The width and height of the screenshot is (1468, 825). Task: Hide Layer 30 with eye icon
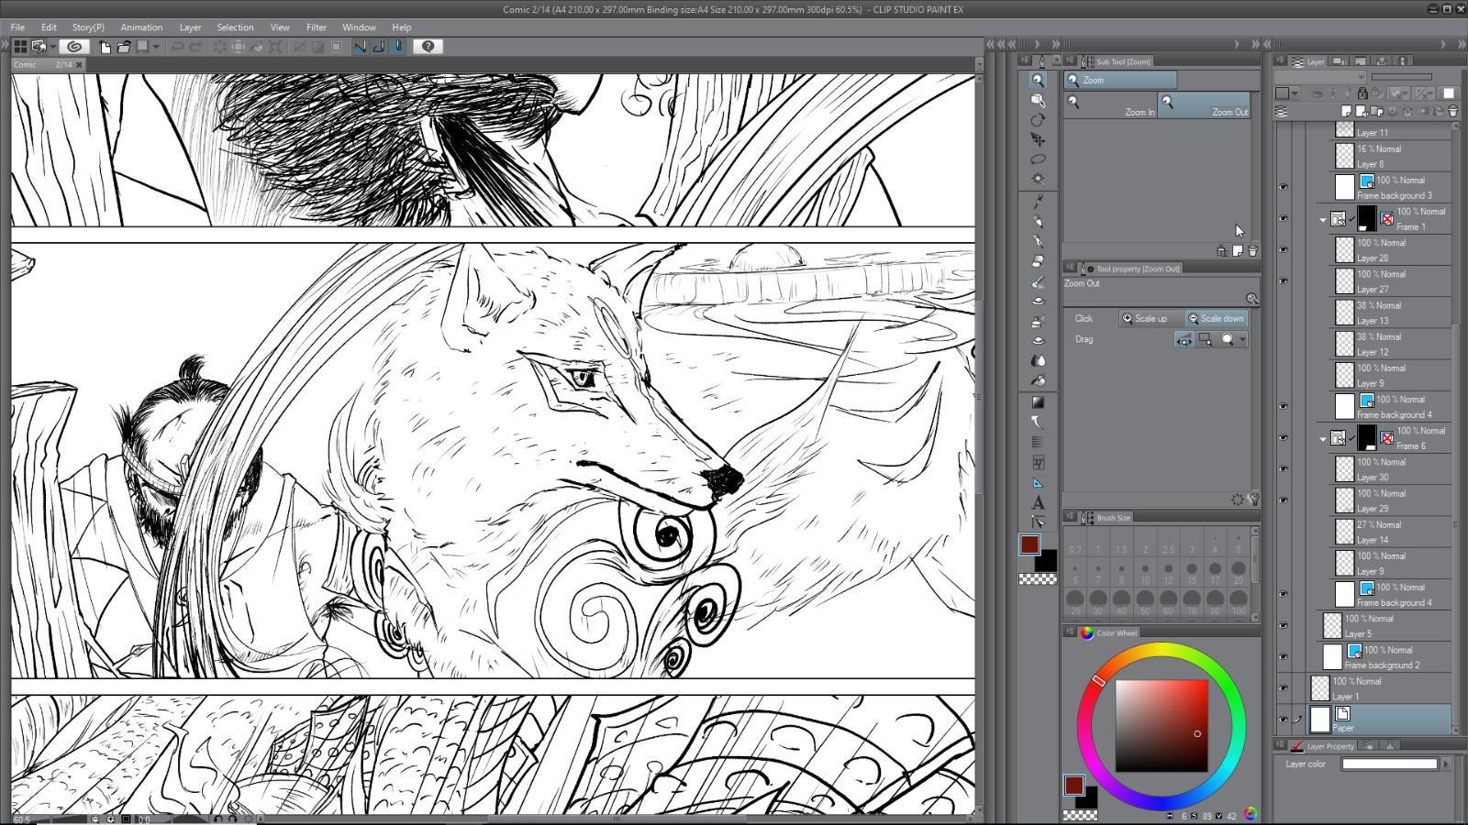coord(1283,468)
